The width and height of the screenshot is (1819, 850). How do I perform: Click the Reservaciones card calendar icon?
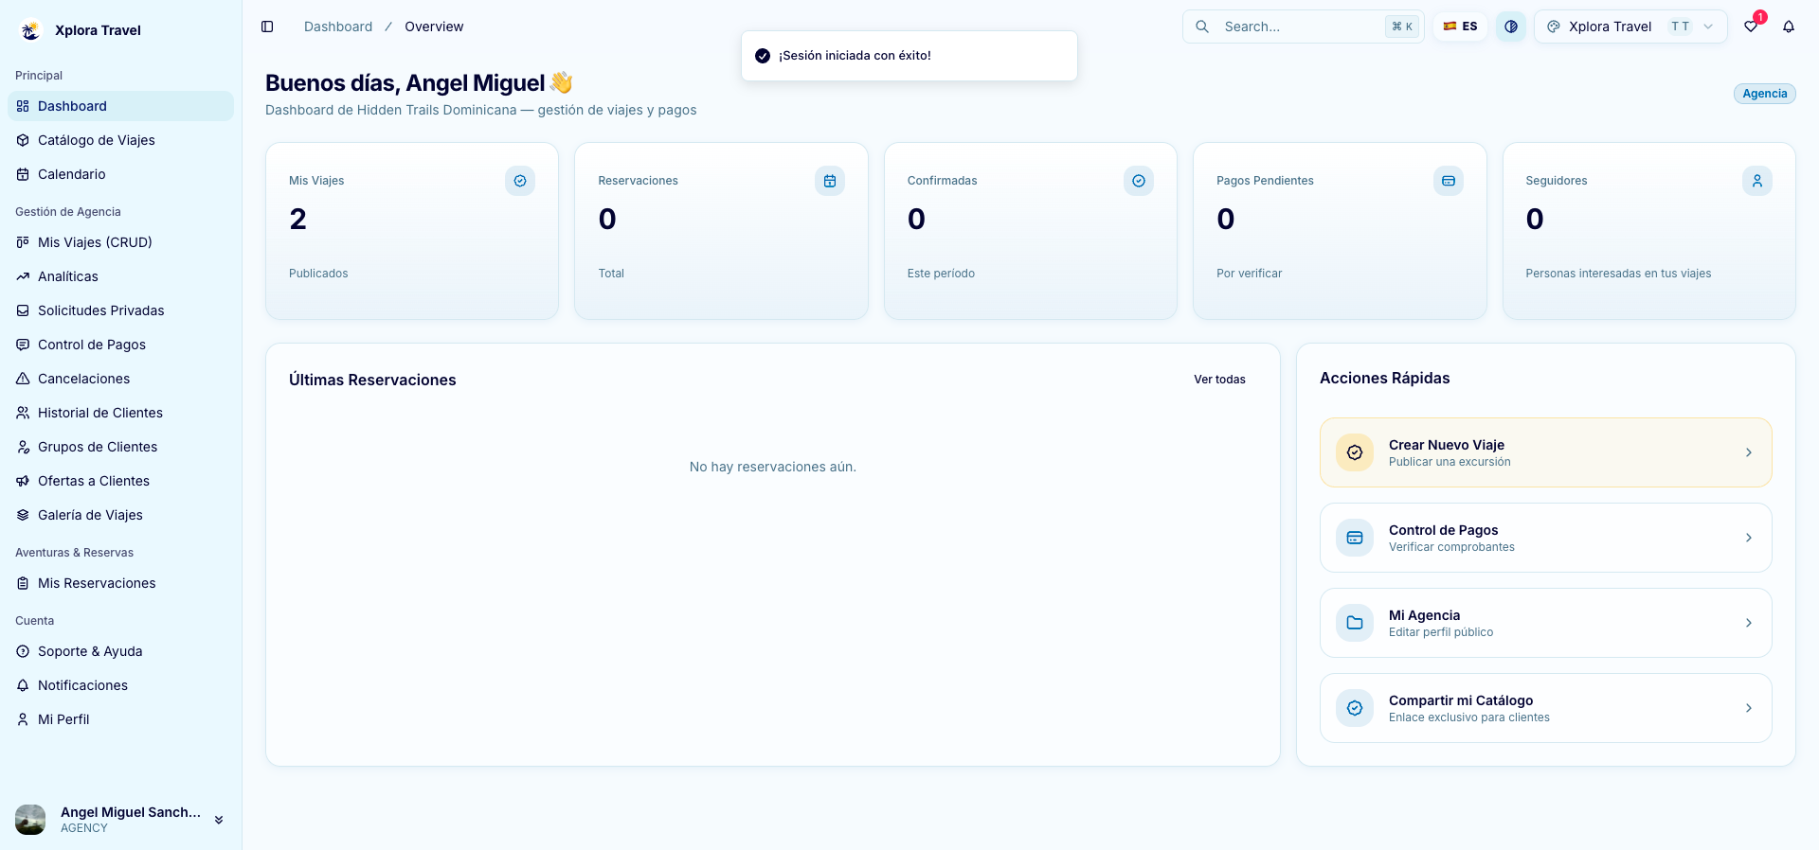pos(830,181)
